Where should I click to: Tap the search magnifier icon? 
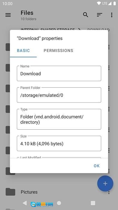click(86, 15)
